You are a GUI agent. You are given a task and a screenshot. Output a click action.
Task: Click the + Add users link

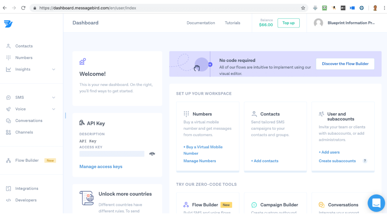pos(329,152)
